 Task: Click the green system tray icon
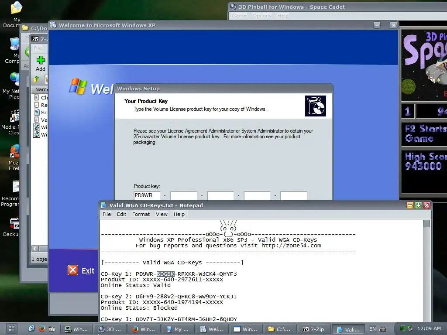[x=402, y=328]
